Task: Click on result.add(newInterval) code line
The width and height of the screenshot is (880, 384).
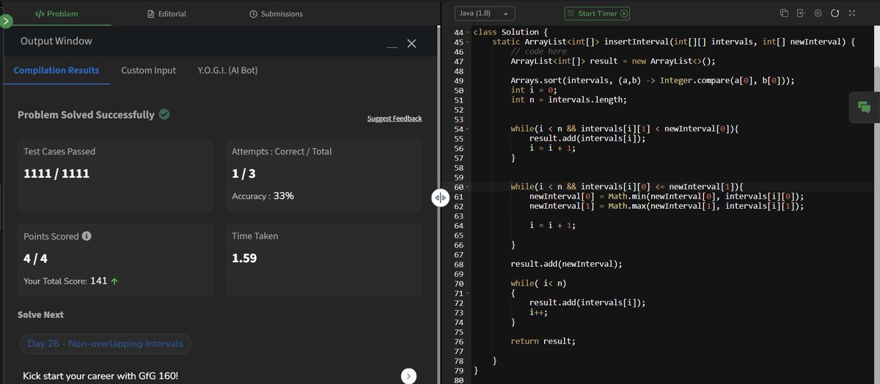Action: point(567,264)
